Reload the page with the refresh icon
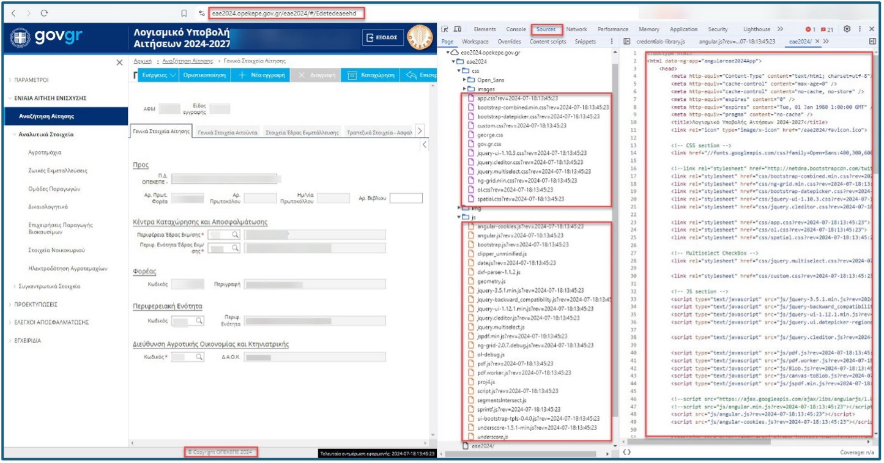Screen dimensions: 884x463 45,12
